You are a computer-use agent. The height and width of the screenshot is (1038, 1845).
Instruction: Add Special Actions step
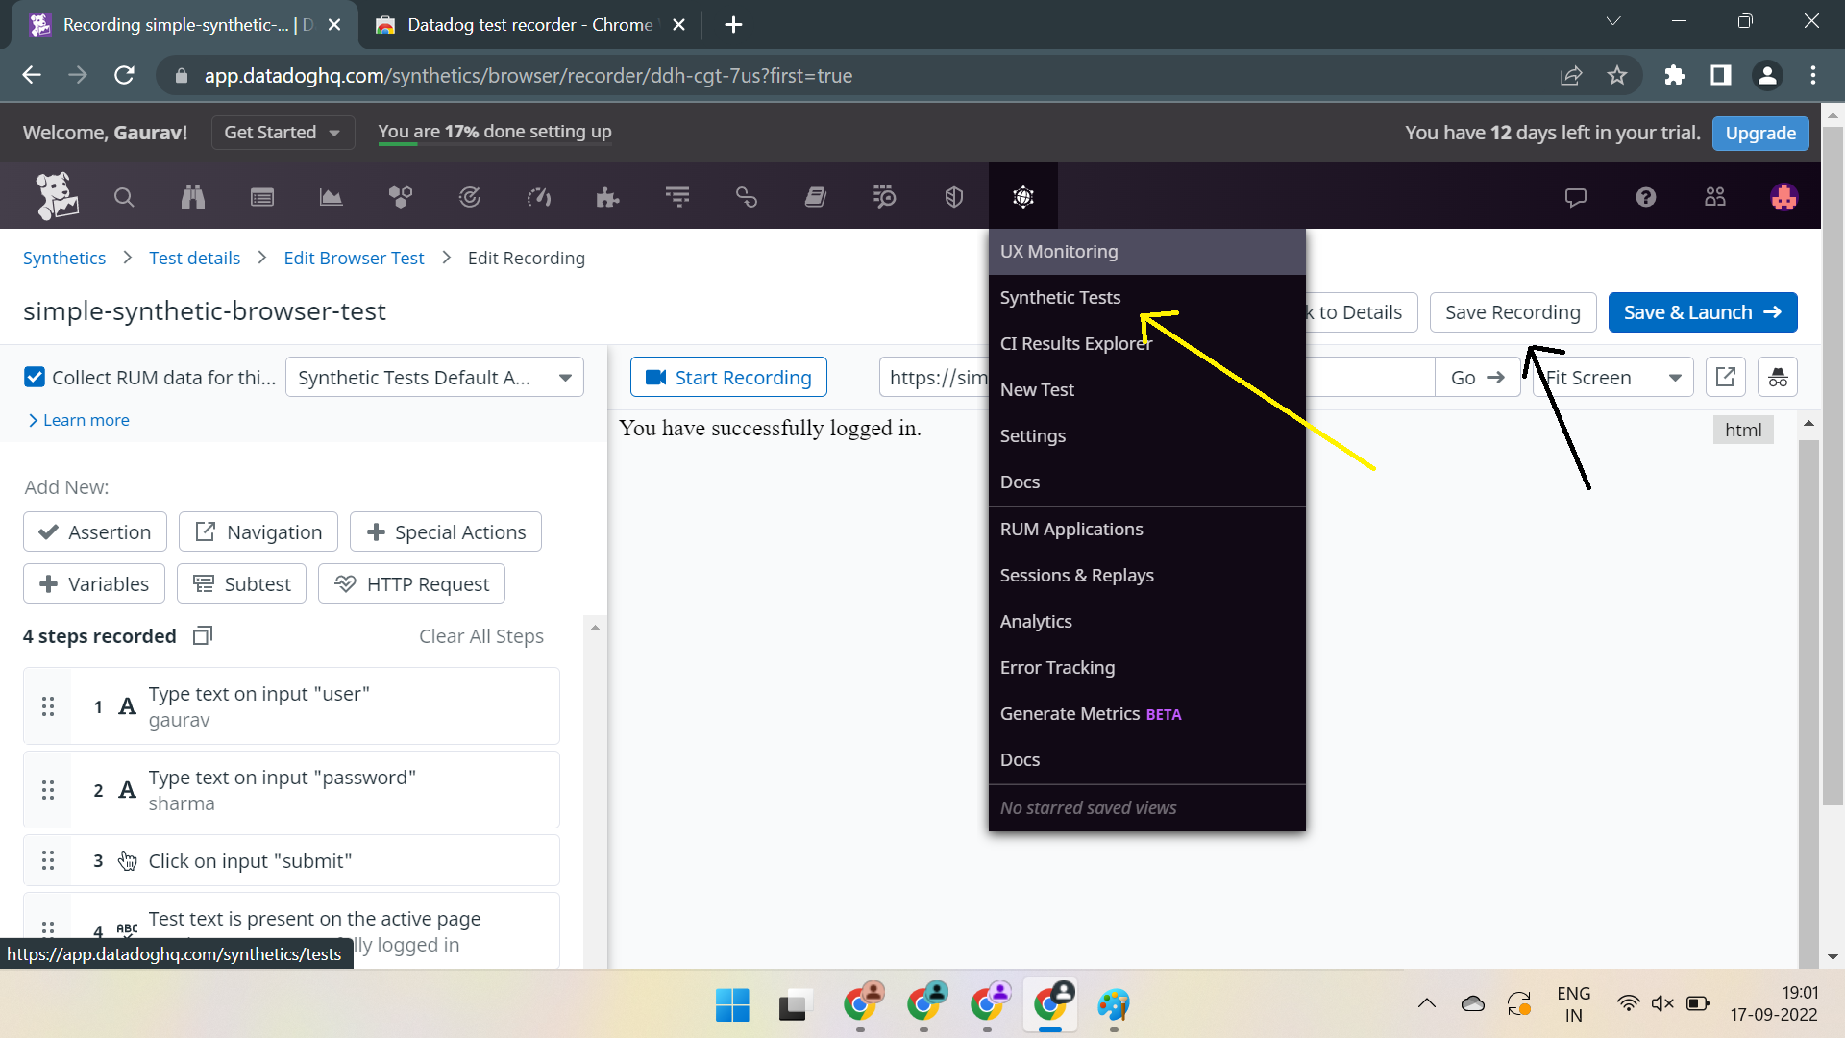point(446,531)
